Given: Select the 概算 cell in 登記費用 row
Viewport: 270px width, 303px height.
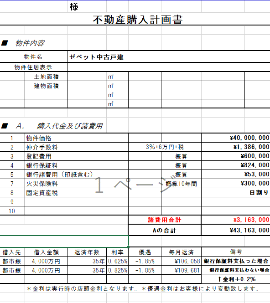Looking at the screenshot, I should coord(181,156).
